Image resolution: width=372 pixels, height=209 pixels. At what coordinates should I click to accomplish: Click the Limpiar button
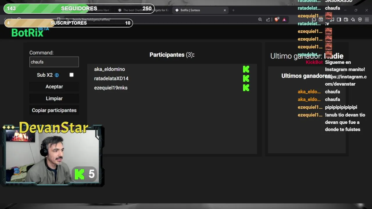[54, 98]
